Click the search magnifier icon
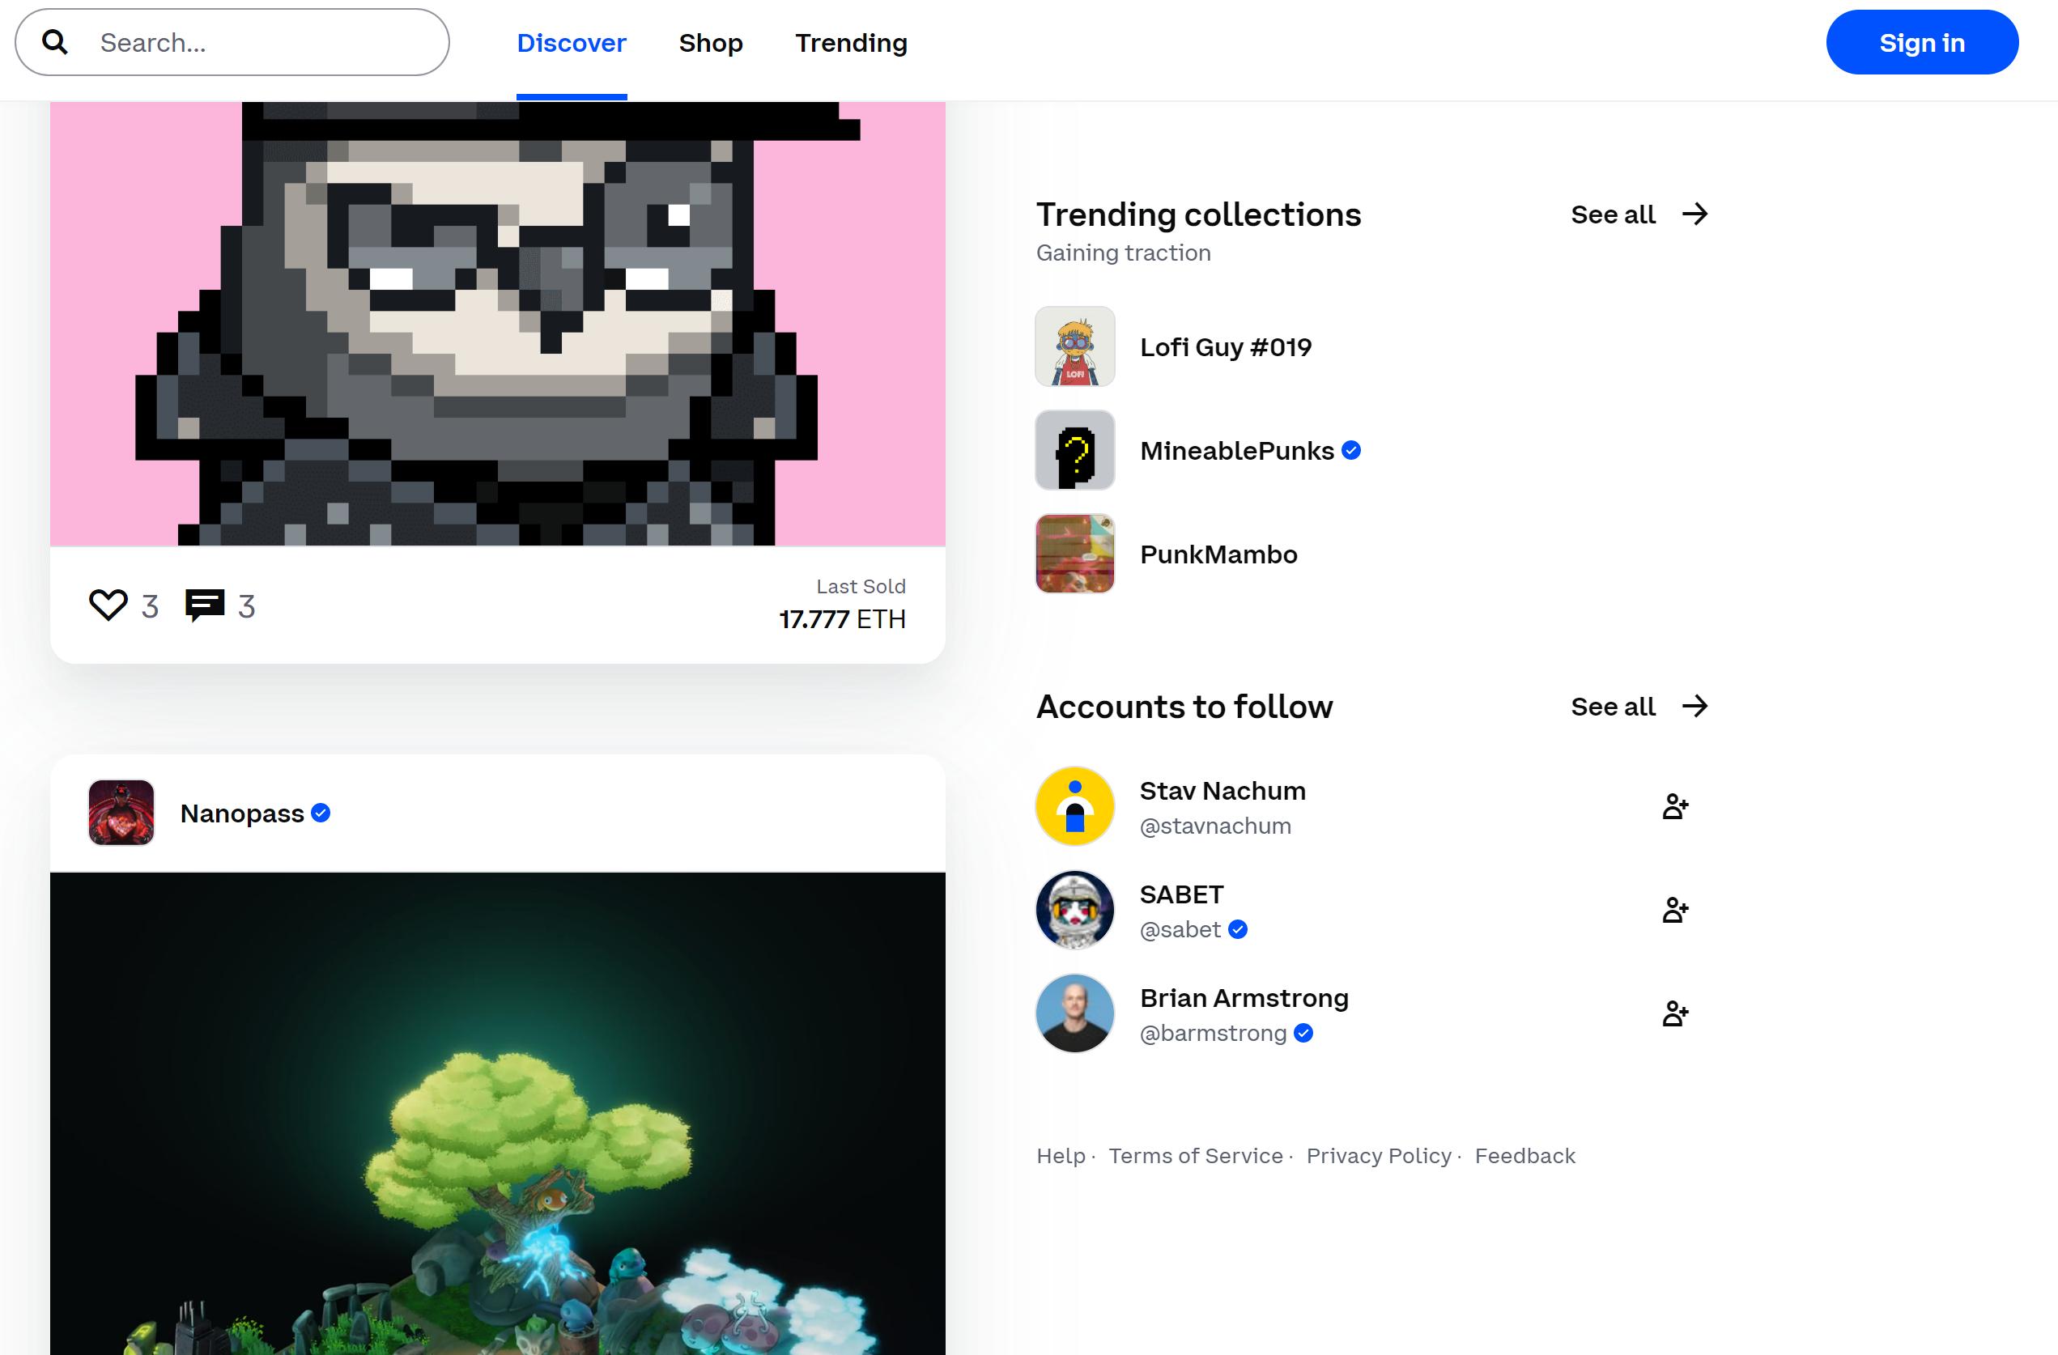 52,42
